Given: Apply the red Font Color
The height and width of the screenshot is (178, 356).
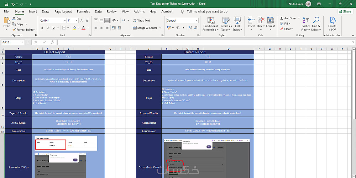Looking at the screenshot, I should point(83,28).
